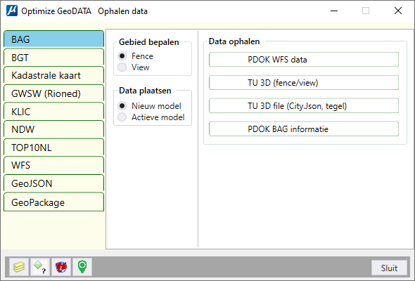Viewport: 415px width, 281px height.
Task: Click the diamond with question mark icon
Action: (x=39, y=267)
